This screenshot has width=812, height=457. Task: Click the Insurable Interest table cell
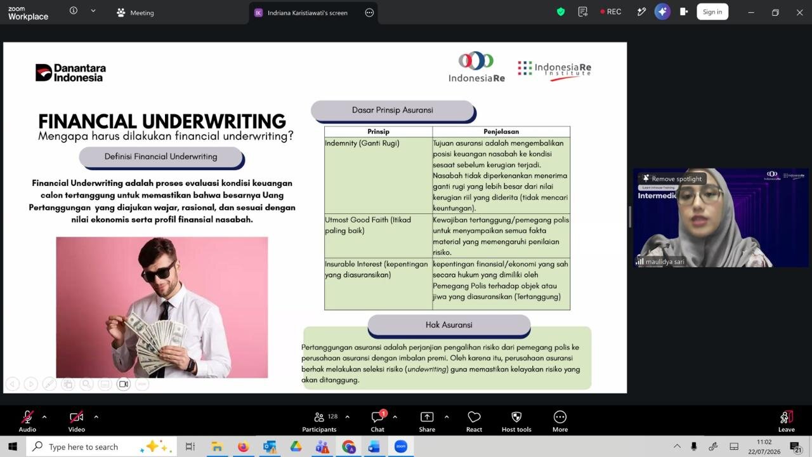tap(379, 284)
